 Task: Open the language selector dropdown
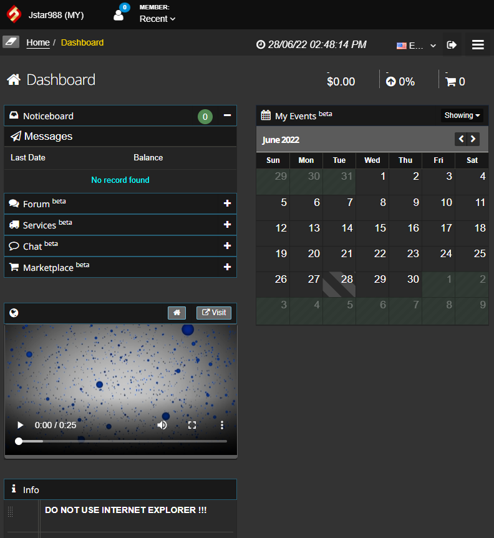416,46
